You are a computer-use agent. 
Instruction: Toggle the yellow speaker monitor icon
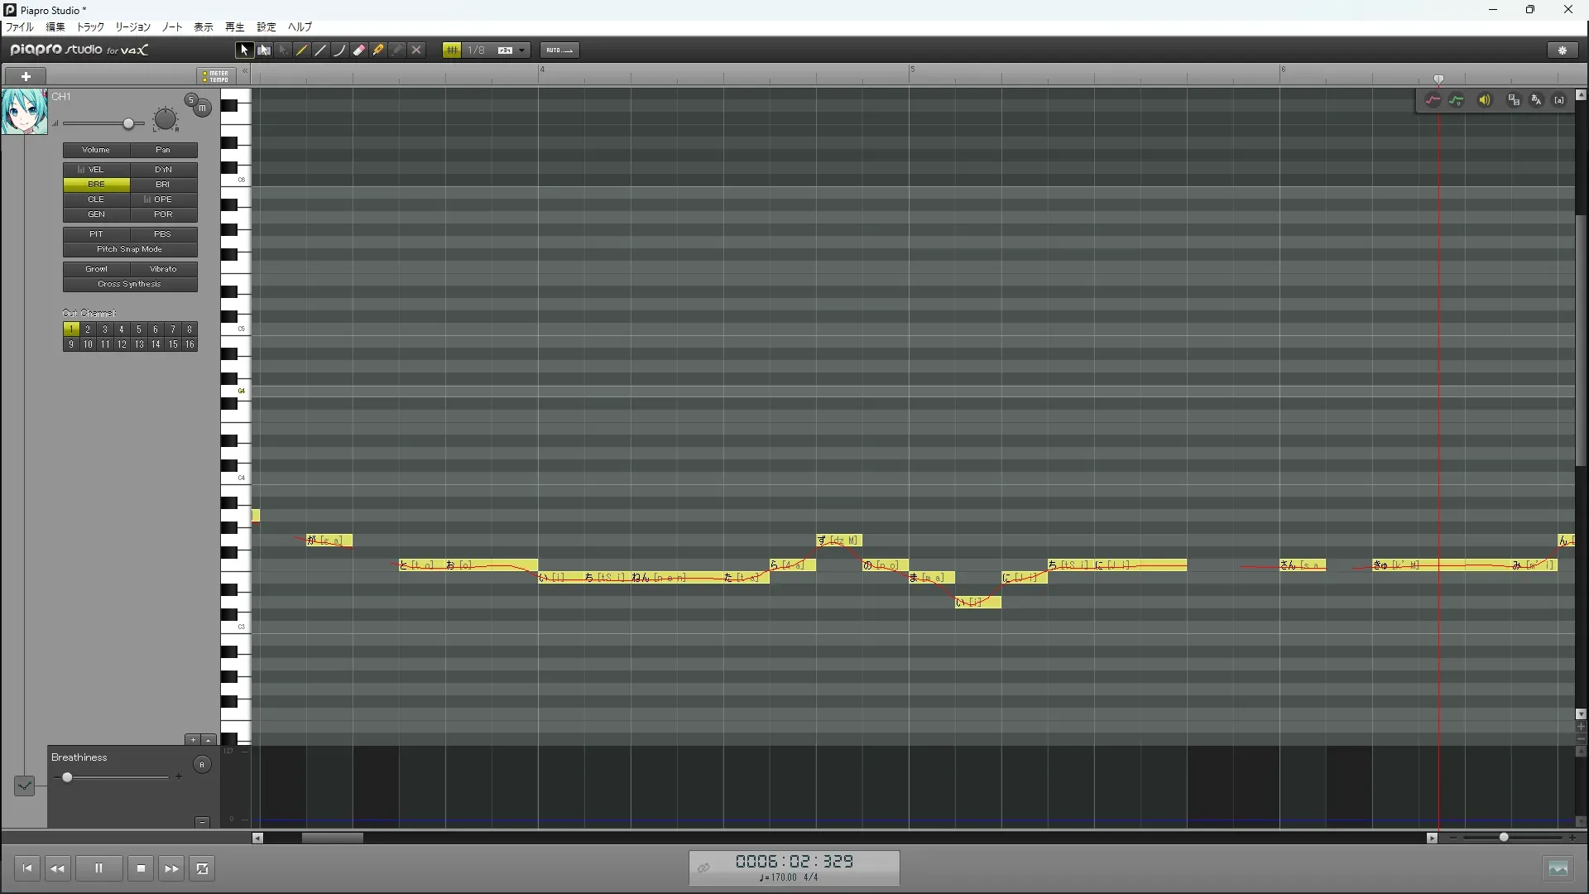[1485, 100]
